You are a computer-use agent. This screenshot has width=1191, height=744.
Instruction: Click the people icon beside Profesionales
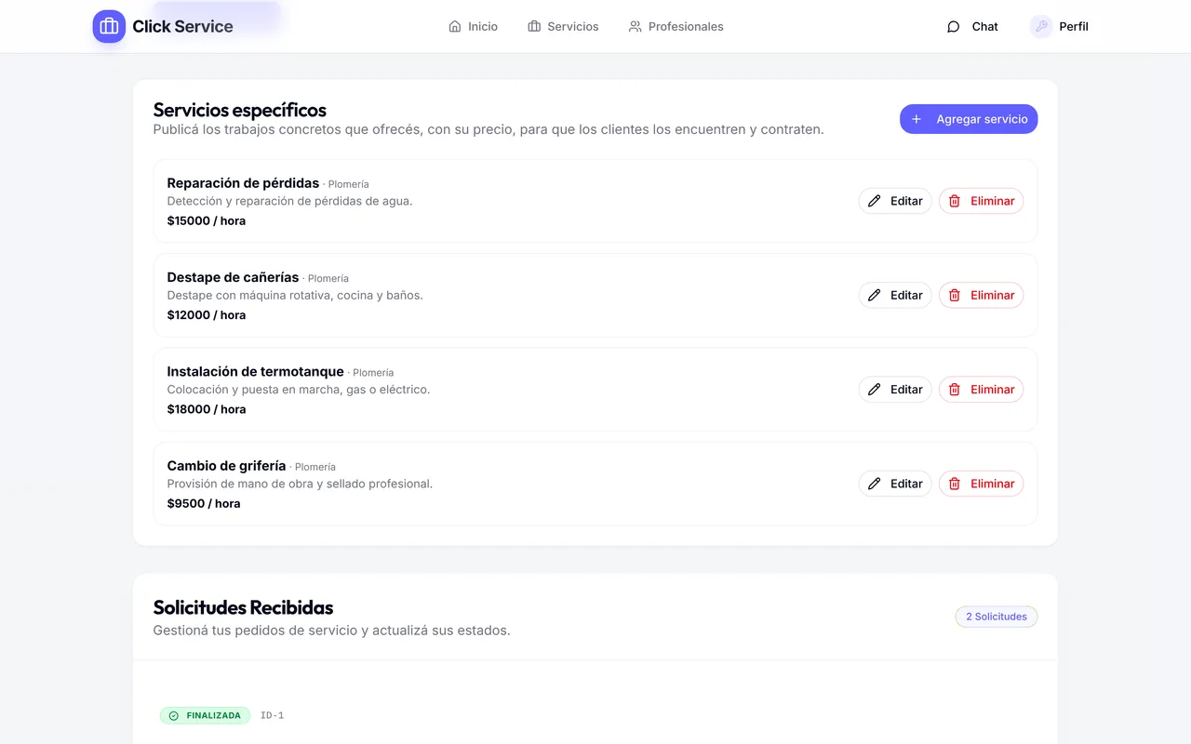coord(636,27)
